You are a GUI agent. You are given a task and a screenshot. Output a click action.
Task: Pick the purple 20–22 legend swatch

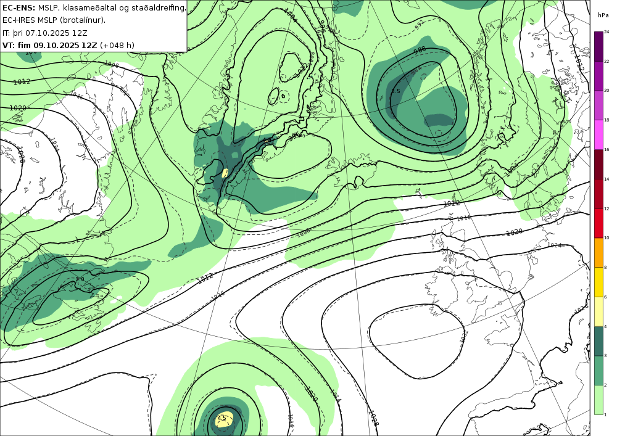[598, 76]
